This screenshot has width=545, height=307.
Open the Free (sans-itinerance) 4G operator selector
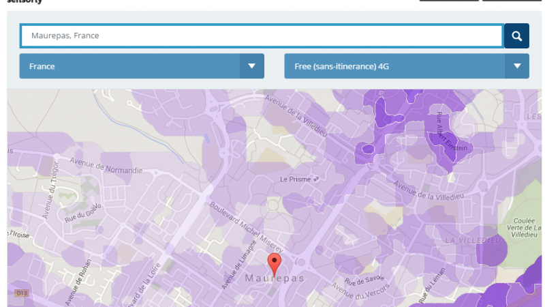pos(394,66)
